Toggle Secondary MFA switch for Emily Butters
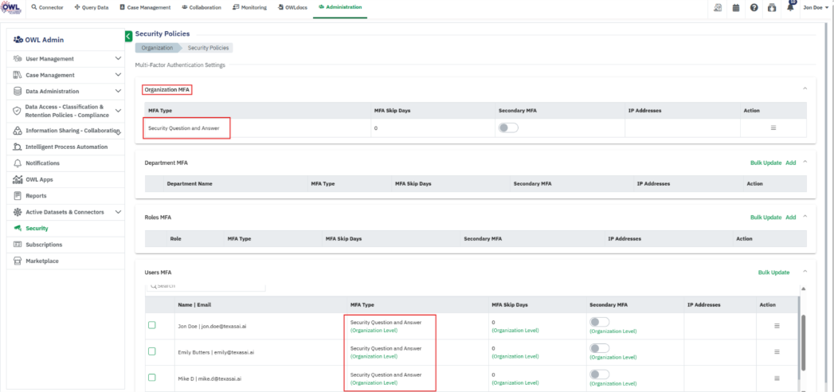 coord(599,348)
